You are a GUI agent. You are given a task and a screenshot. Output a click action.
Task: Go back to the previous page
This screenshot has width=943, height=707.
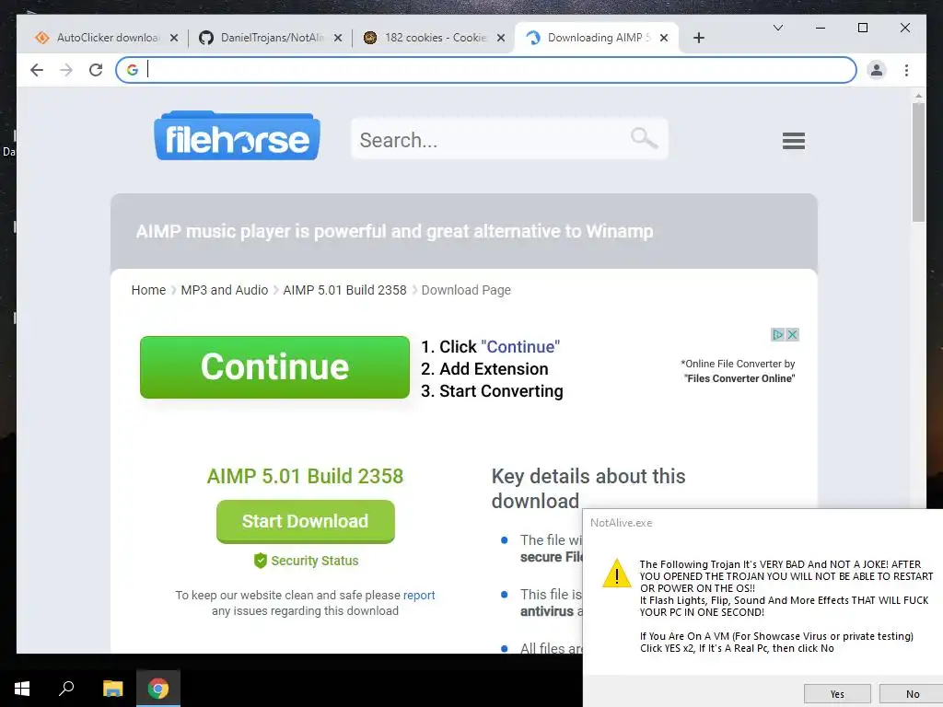point(37,70)
